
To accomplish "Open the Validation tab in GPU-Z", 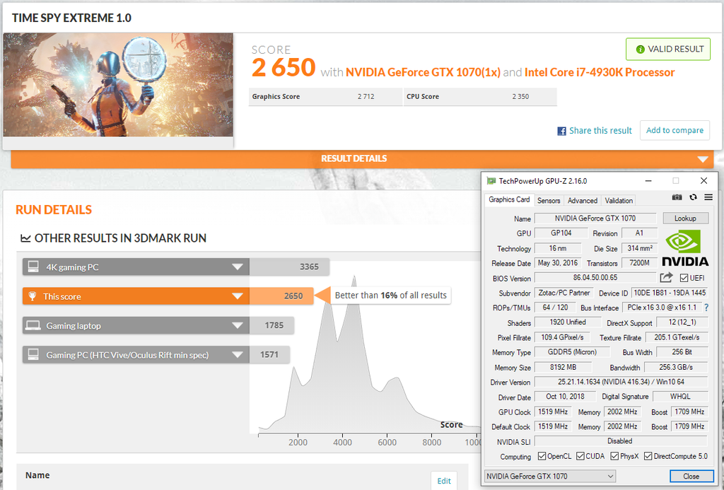I will tap(619, 200).
